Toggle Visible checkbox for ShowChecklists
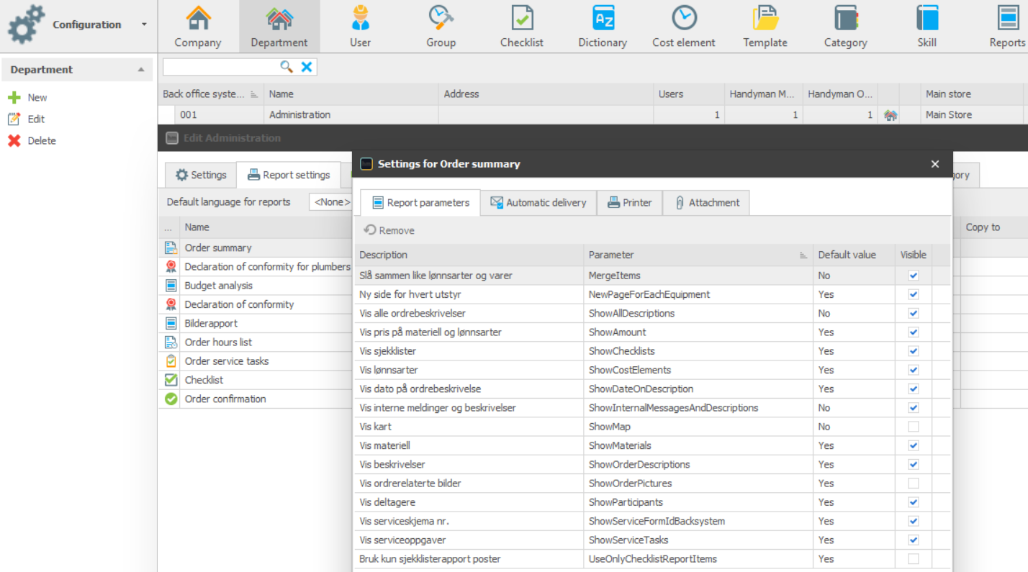 point(914,351)
